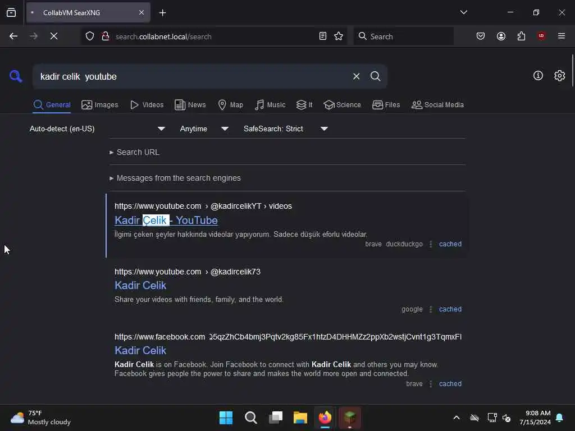Open the notification bell
Screen dimensions: 575x431
pos(560,418)
